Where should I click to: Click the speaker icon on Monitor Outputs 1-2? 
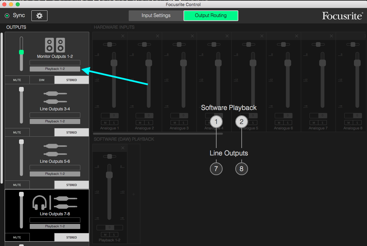point(54,45)
